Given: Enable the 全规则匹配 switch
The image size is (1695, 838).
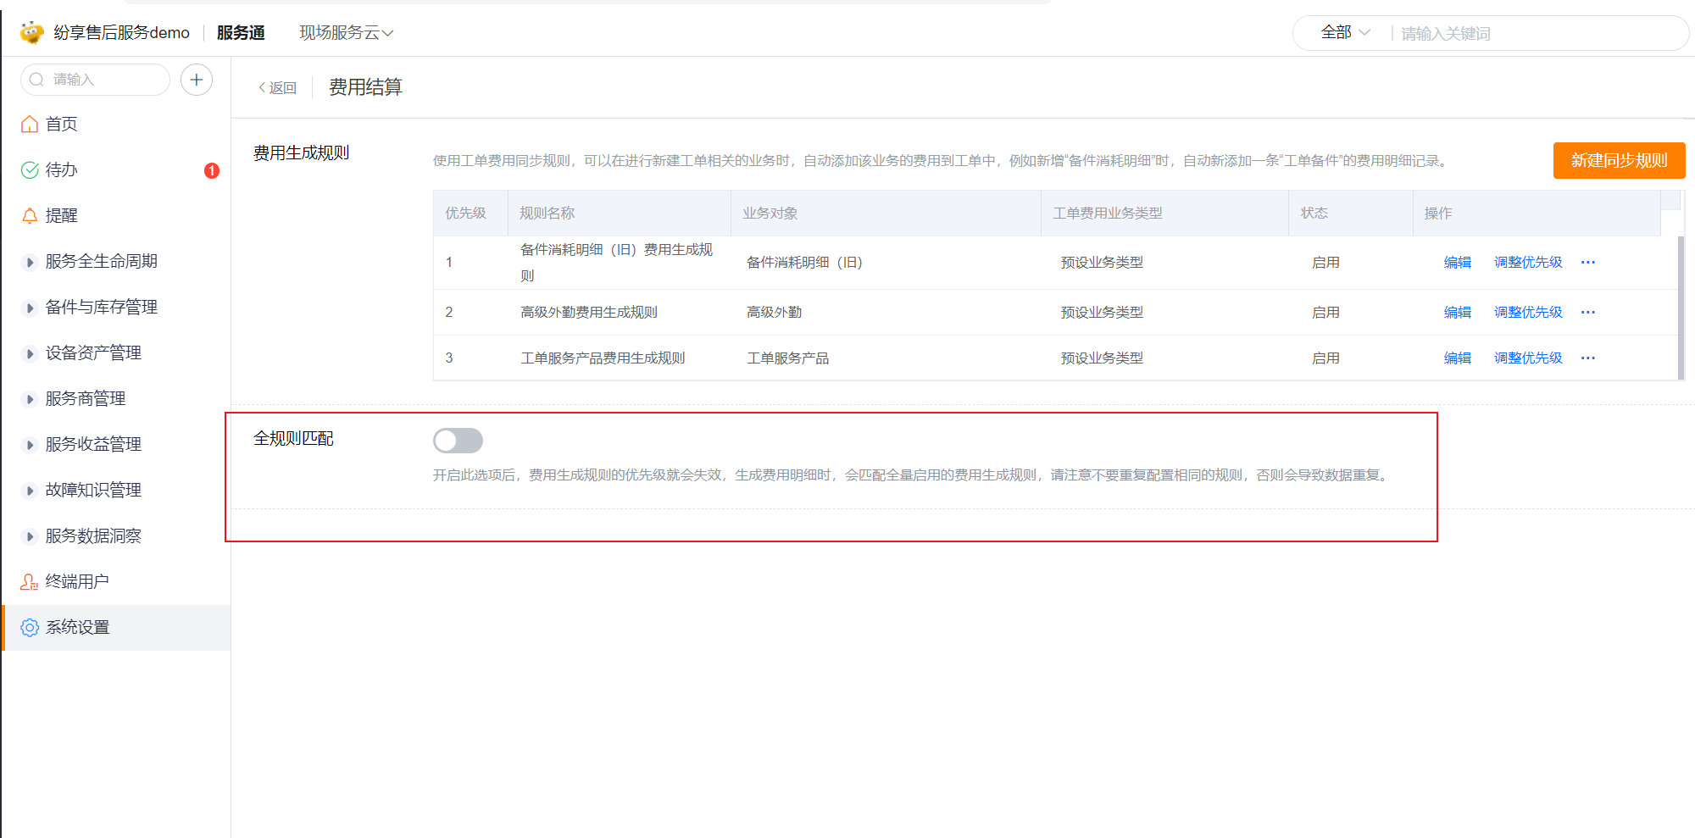Looking at the screenshot, I should point(458,441).
